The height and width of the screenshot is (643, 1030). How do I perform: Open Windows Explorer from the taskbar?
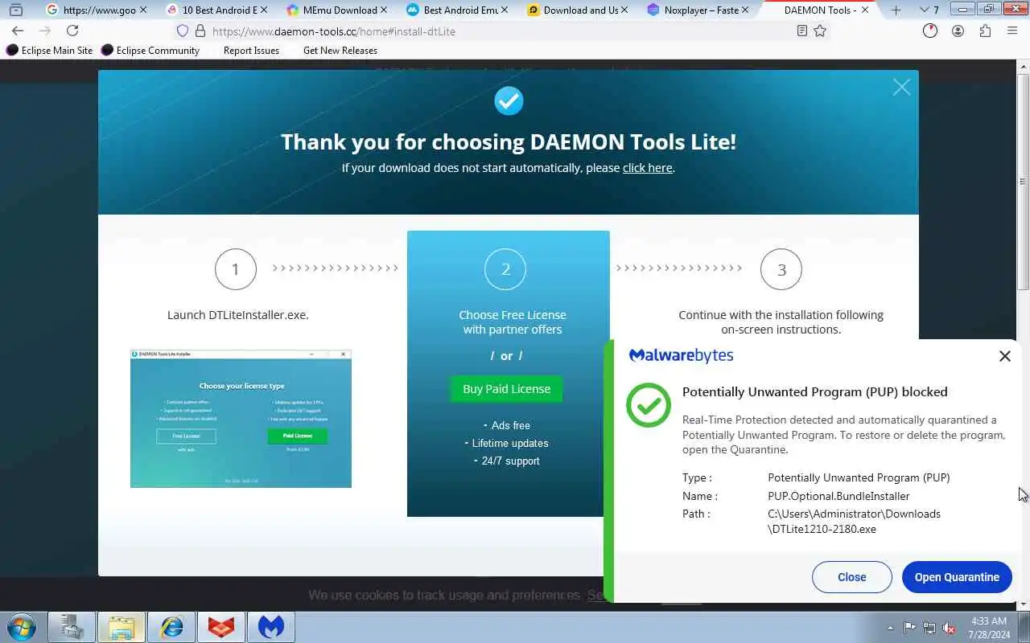[122, 627]
